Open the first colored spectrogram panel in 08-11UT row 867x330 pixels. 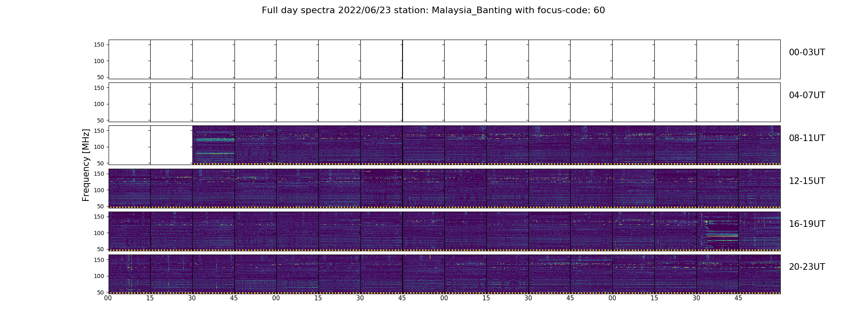tap(213, 145)
